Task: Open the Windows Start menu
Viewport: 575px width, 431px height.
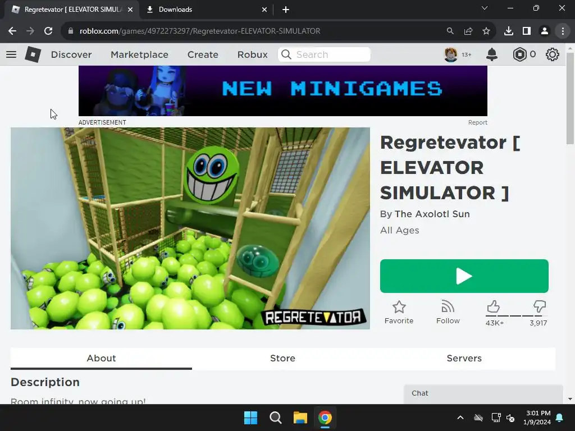Action: click(x=251, y=418)
